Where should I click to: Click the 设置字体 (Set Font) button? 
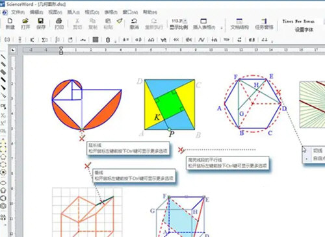[304, 30]
